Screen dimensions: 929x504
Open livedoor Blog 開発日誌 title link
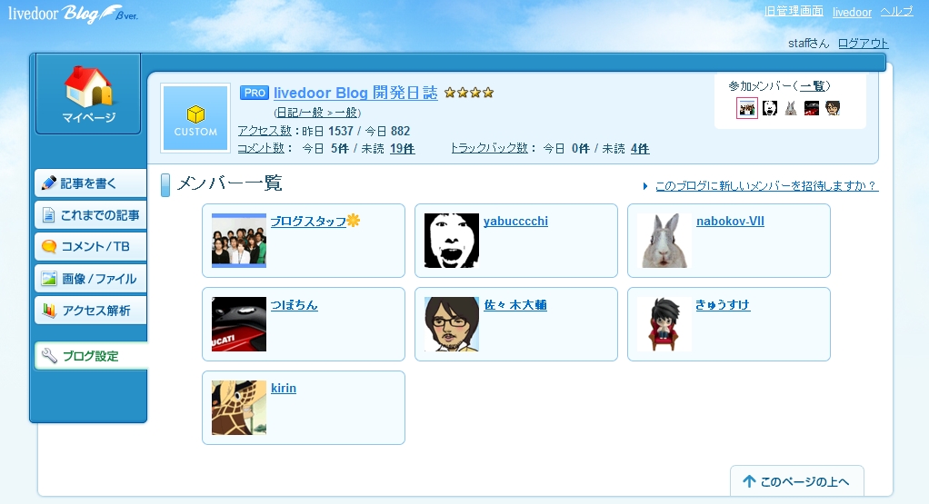point(355,93)
